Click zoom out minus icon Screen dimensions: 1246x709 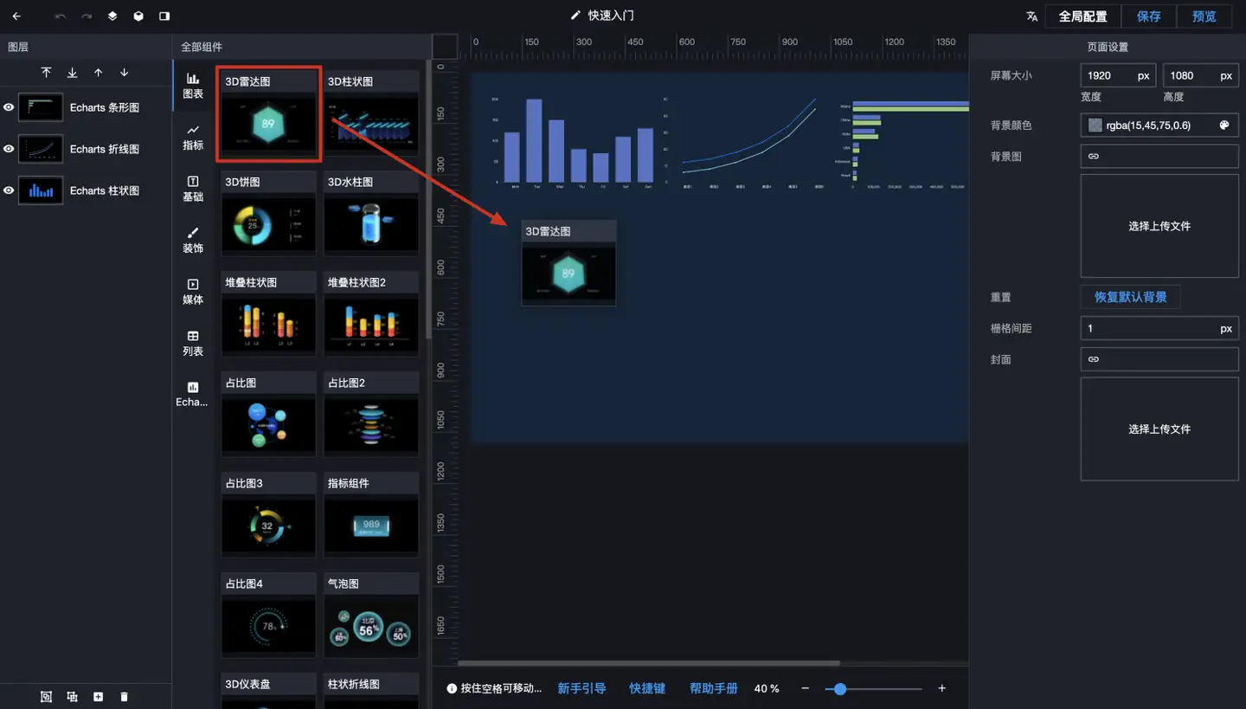click(805, 689)
